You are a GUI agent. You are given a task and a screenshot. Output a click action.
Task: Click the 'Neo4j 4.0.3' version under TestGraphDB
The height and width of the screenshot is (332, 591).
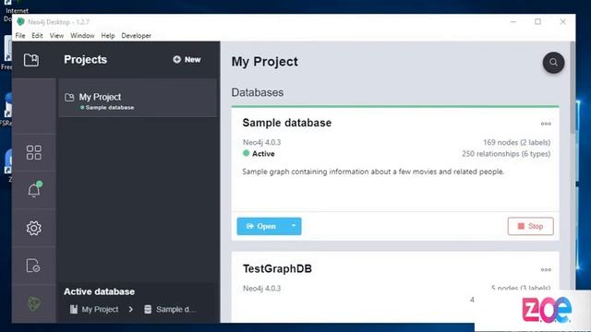click(261, 289)
